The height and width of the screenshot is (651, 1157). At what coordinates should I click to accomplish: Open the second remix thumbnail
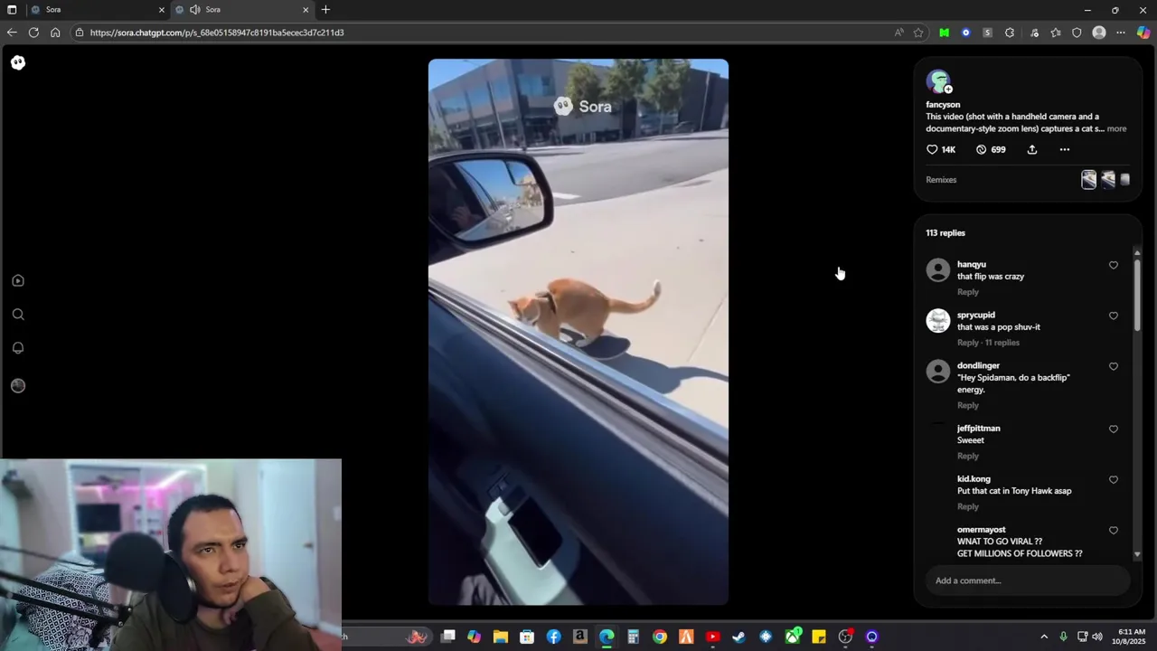pyautogui.click(x=1108, y=180)
